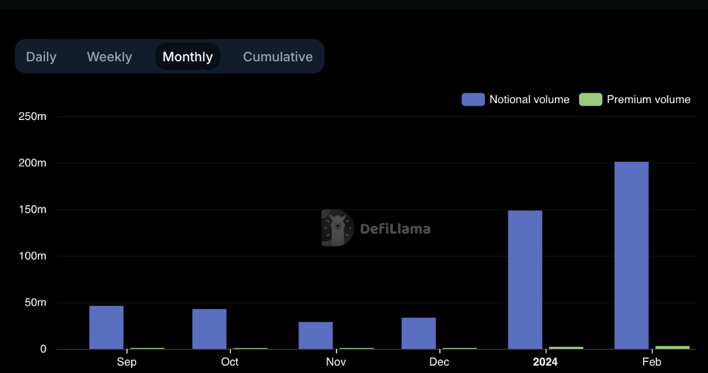Select the Weekly tab
The width and height of the screenshot is (708, 373).
(x=110, y=57)
